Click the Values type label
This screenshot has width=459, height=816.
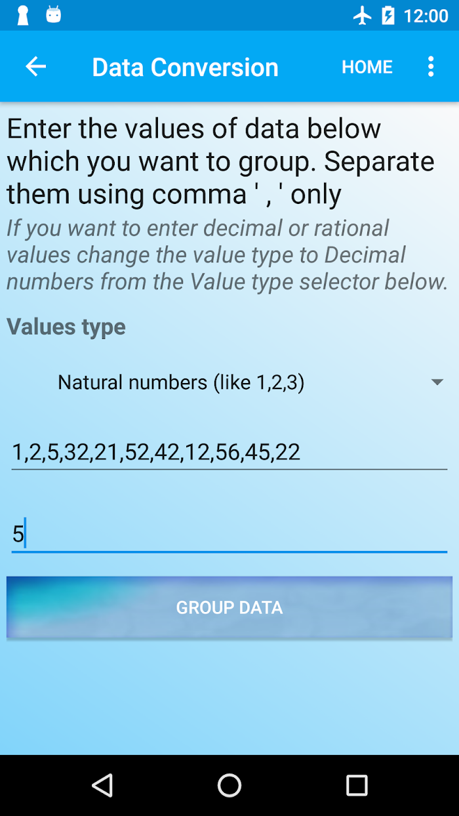pyautogui.click(x=66, y=327)
